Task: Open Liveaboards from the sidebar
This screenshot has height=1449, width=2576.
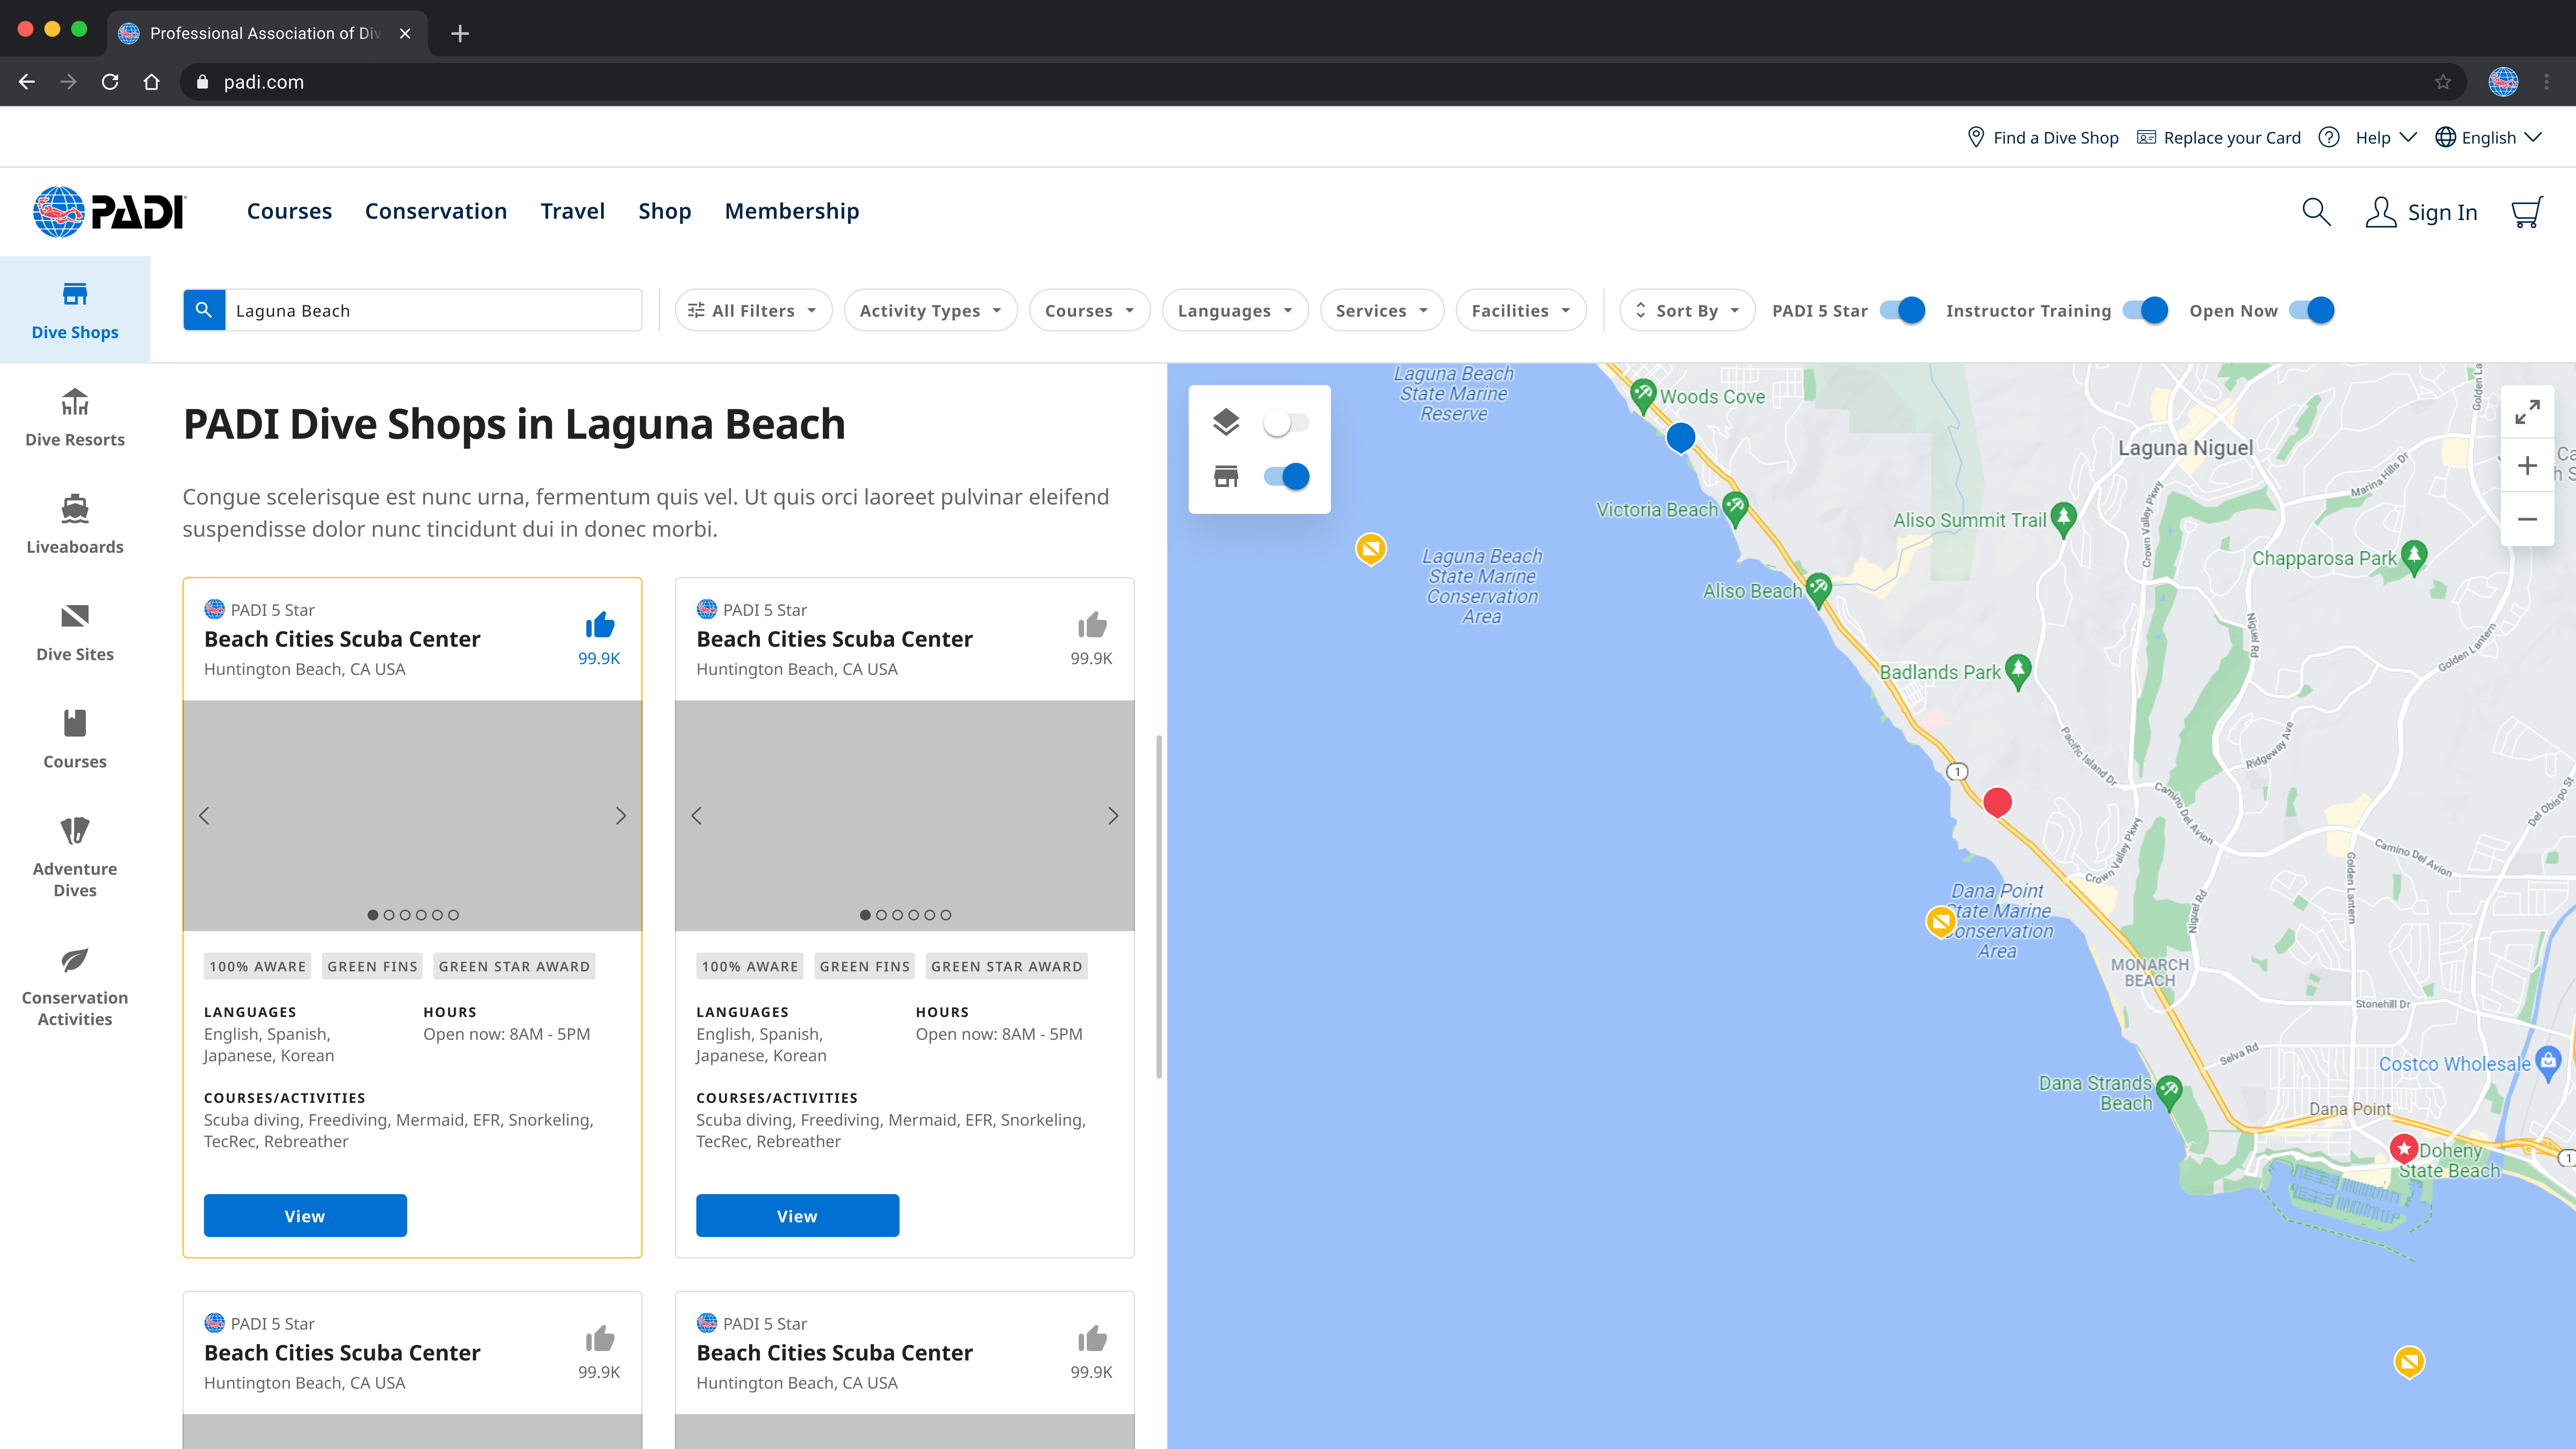Action: tap(75, 524)
